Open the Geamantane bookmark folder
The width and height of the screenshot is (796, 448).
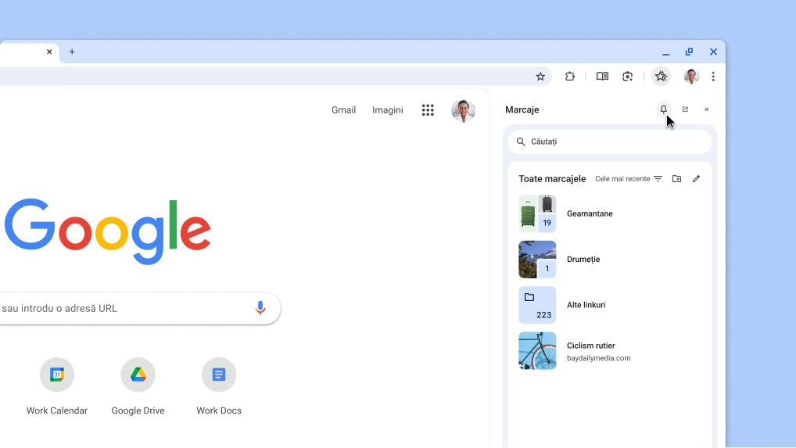coord(610,213)
